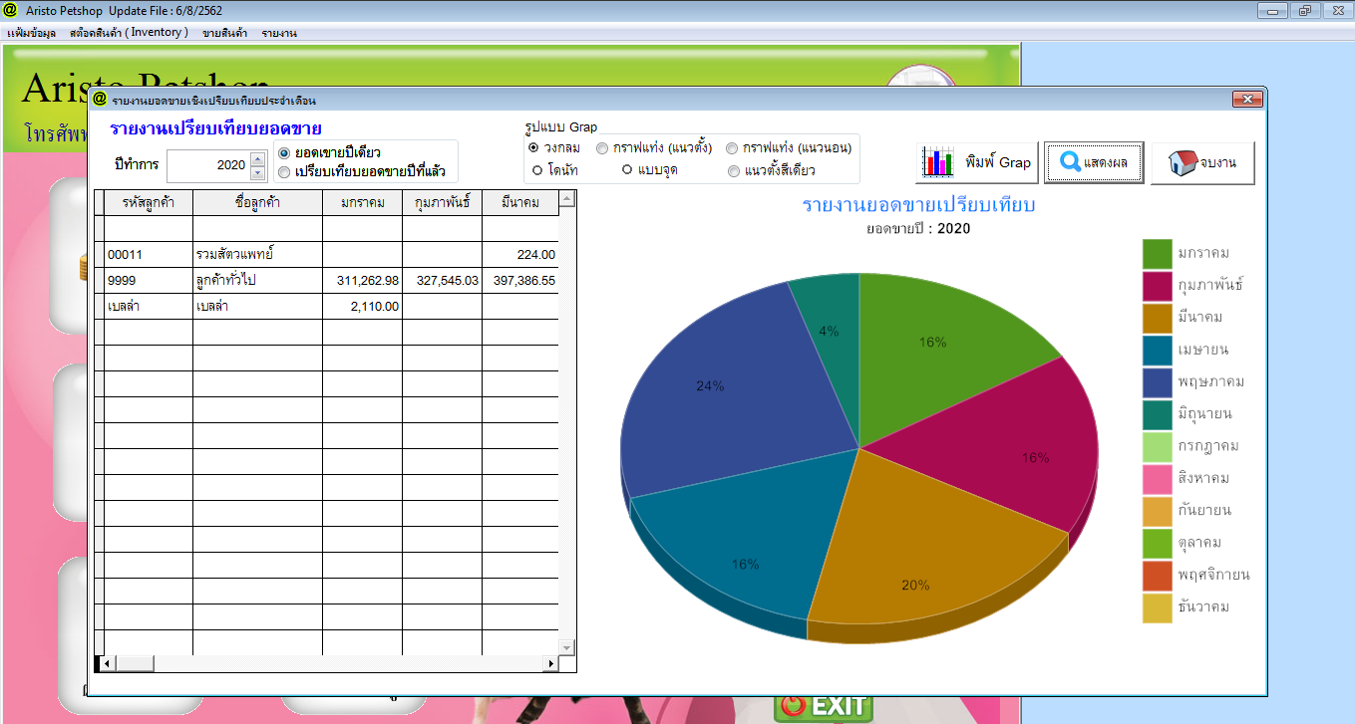This screenshot has height=724, width=1355.
Task: Click the table's horizontal scrollbar right arrow
Action: (551, 663)
